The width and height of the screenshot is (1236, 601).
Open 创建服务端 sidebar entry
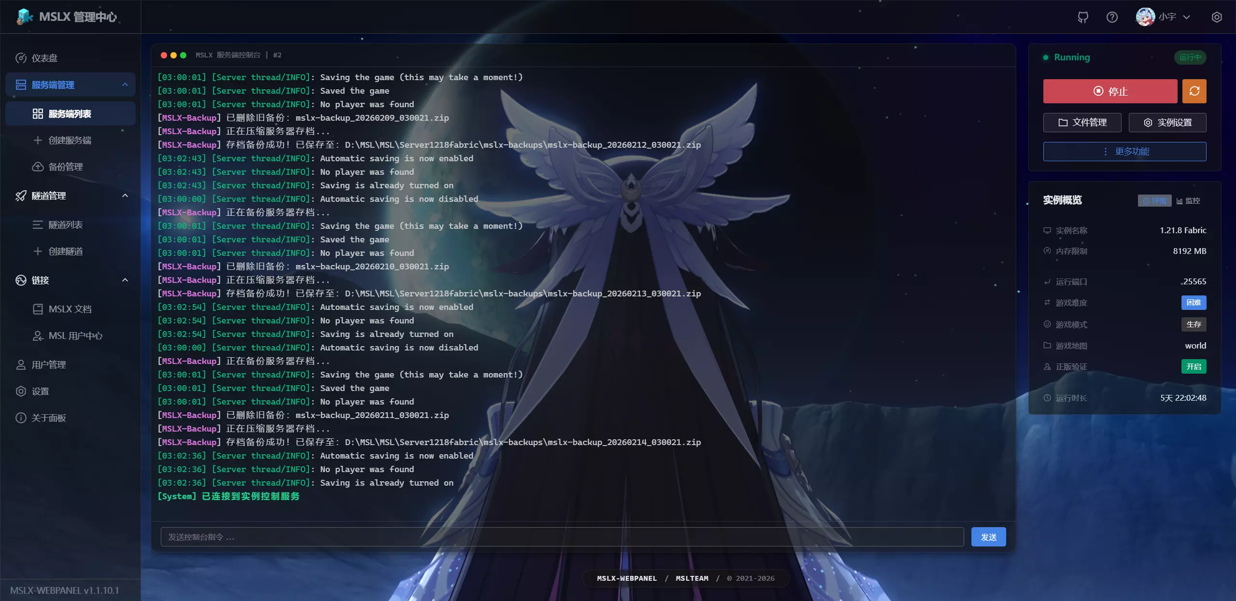click(x=70, y=140)
